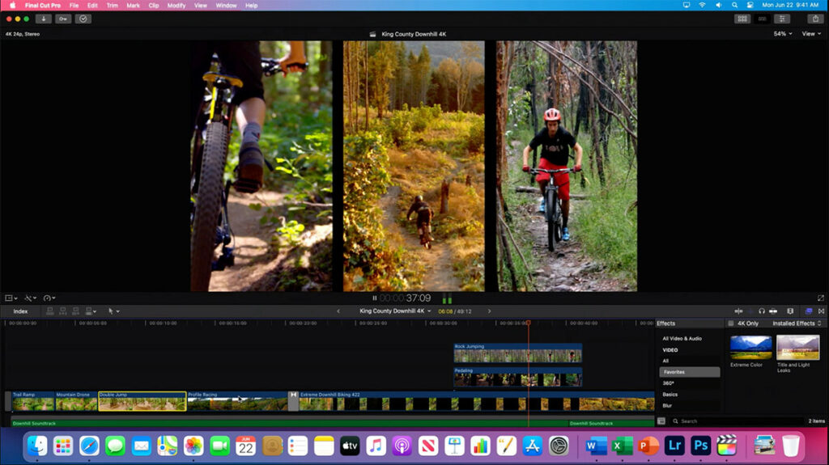
Task: Toggle audio skimming headphones icon
Action: point(761,311)
